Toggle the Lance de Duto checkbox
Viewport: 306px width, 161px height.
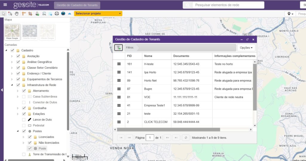tap(24, 119)
